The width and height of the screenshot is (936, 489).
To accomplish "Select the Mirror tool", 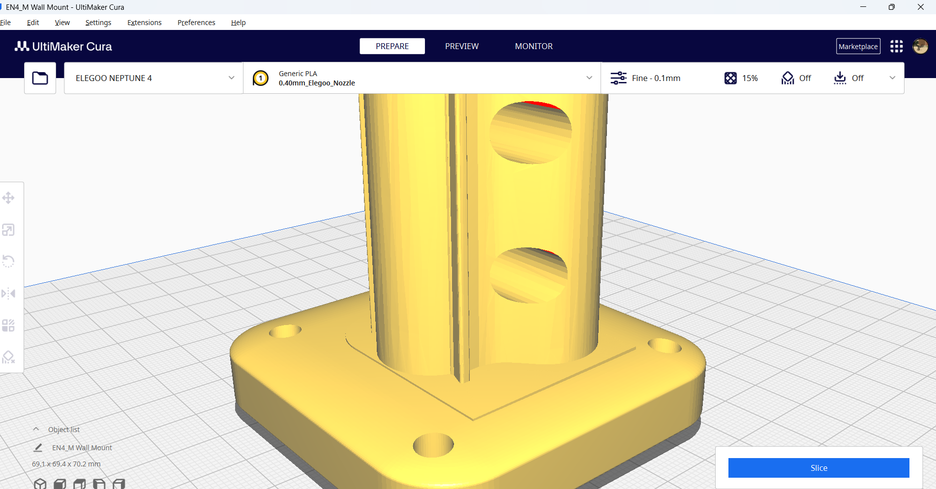I will tap(8, 294).
